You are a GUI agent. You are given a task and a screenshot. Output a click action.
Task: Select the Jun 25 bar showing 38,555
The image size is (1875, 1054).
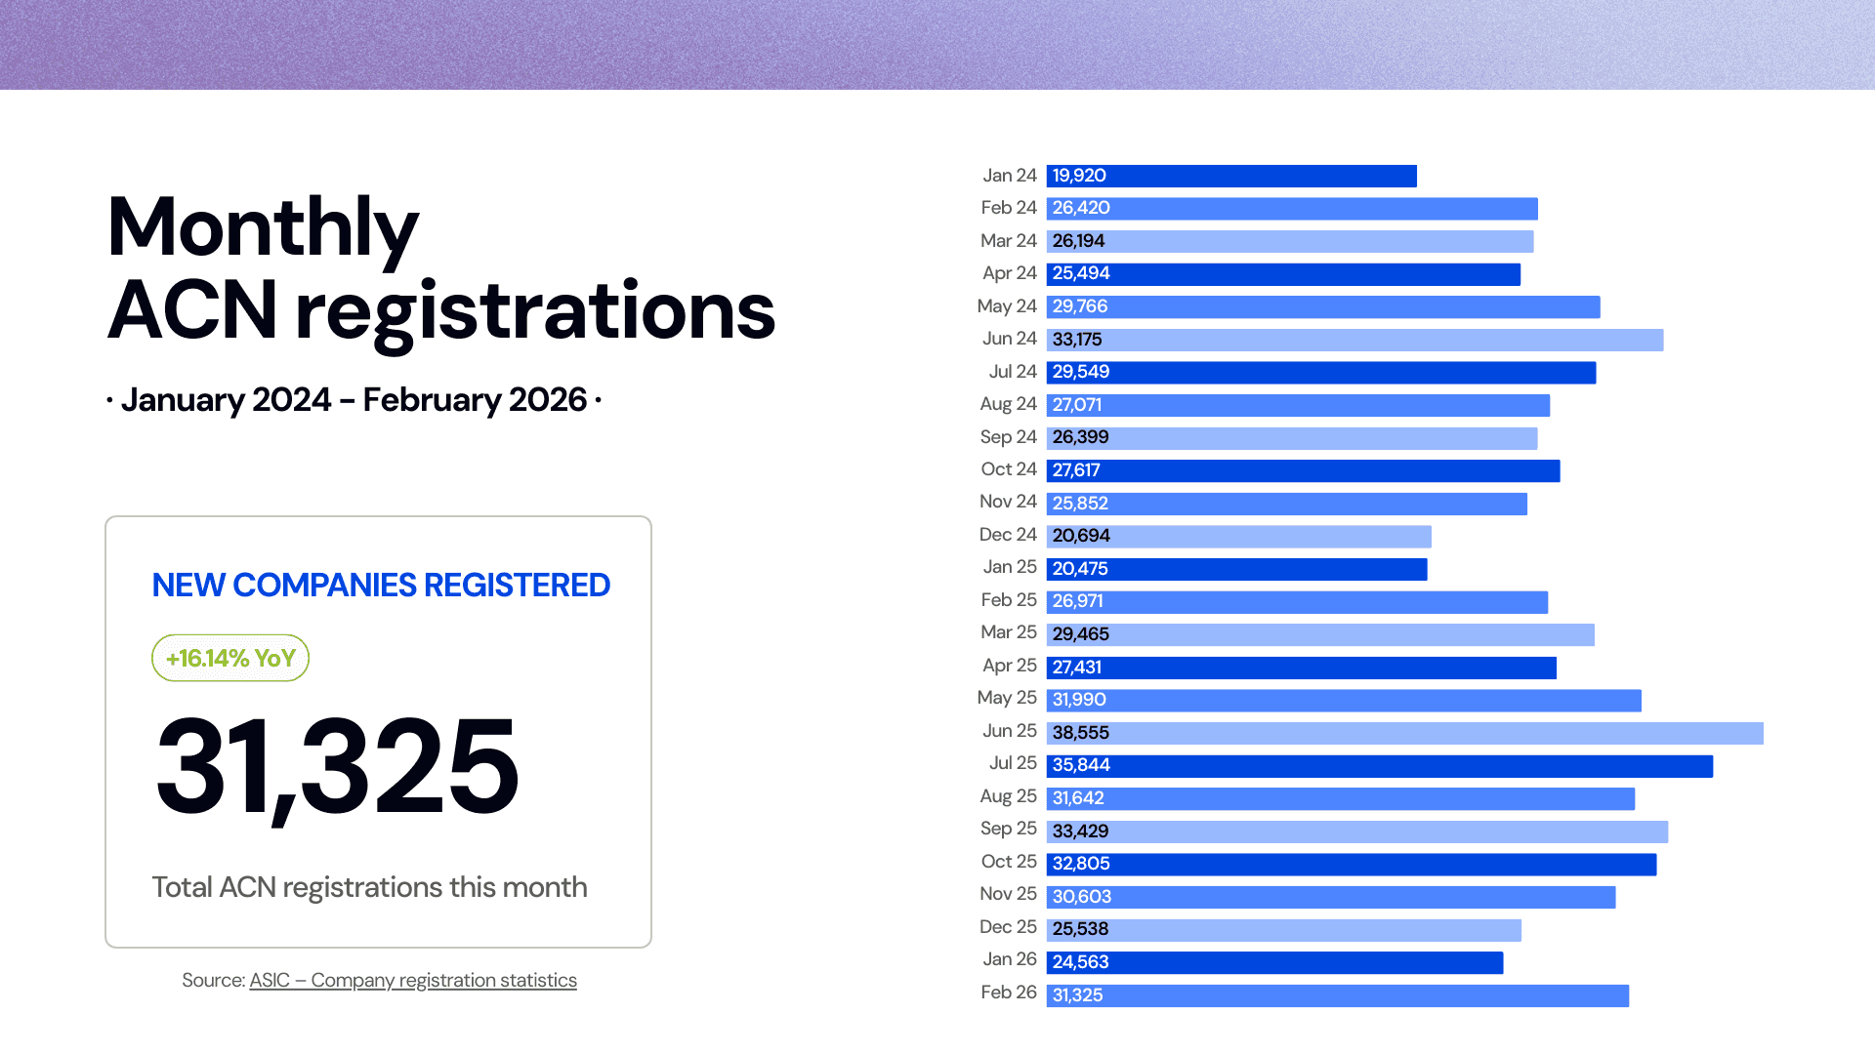point(1404,733)
